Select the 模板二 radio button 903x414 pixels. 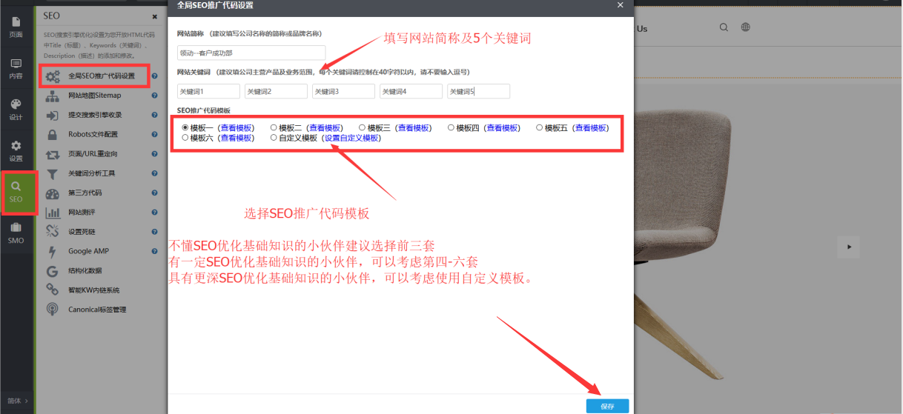pos(274,127)
